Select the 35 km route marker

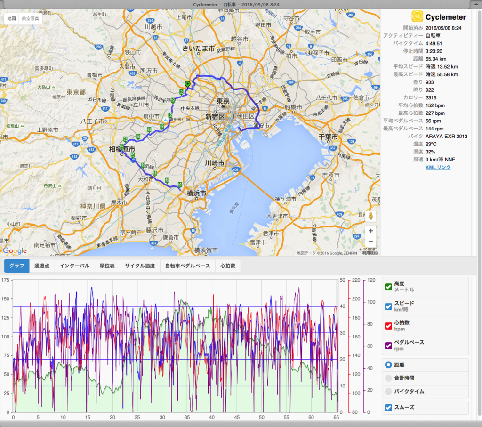coord(125,139)
